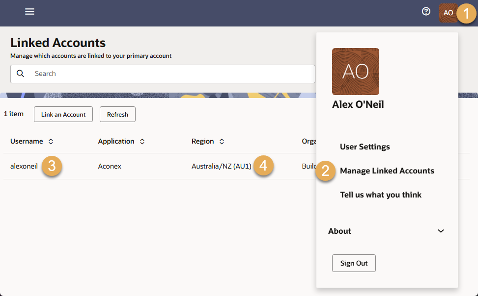
Task: Refresh the linked accounts list
Action: point(117,115)
